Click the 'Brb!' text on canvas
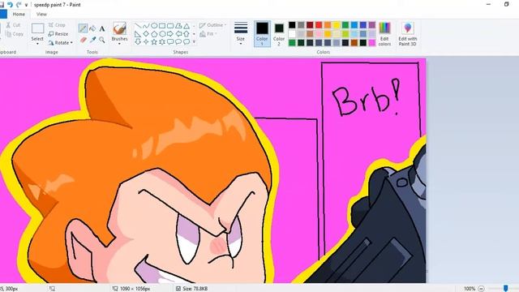This screenshot has width=519, height=292. tap(367, 97)
